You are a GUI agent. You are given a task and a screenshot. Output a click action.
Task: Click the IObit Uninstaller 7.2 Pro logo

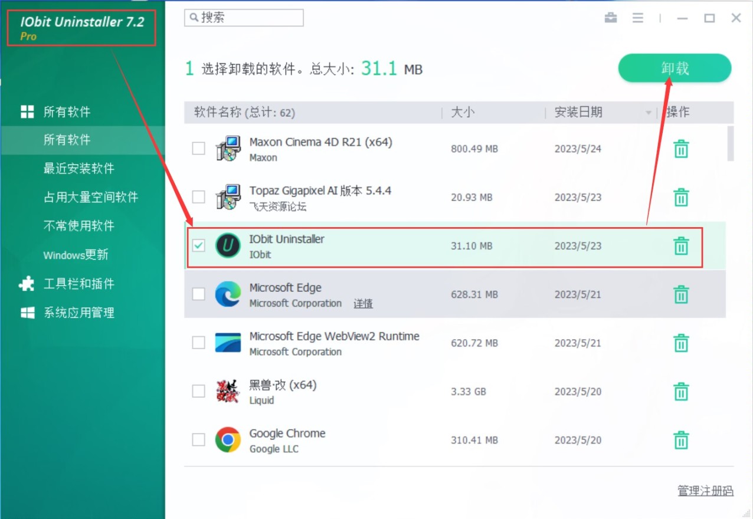pos(81,28)
